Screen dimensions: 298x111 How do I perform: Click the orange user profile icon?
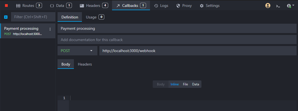pos(268,6)
